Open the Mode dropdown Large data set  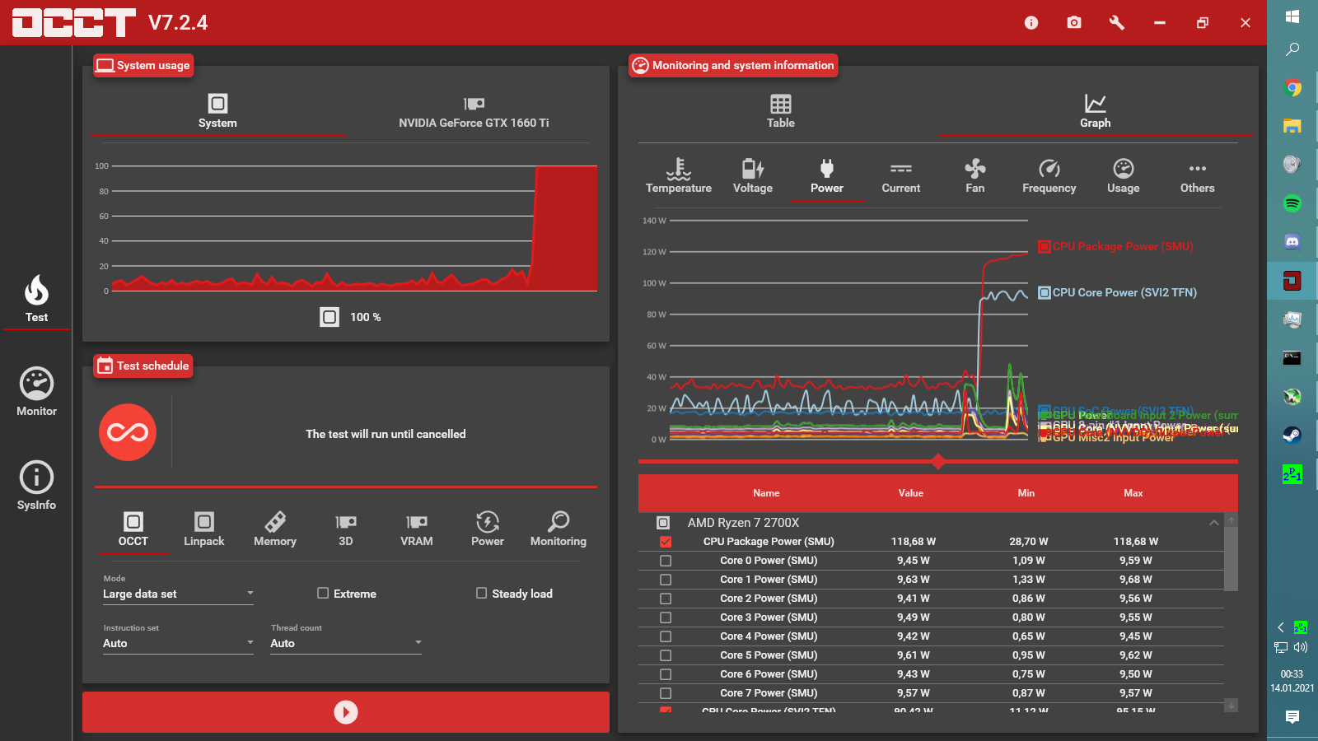(x=178, y=594)
